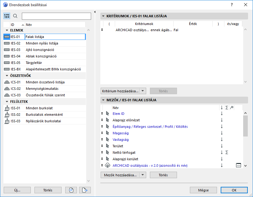
Task: Click the hatch icon beside IES-02
Action: pyautogui.click(x=7, y=43)
